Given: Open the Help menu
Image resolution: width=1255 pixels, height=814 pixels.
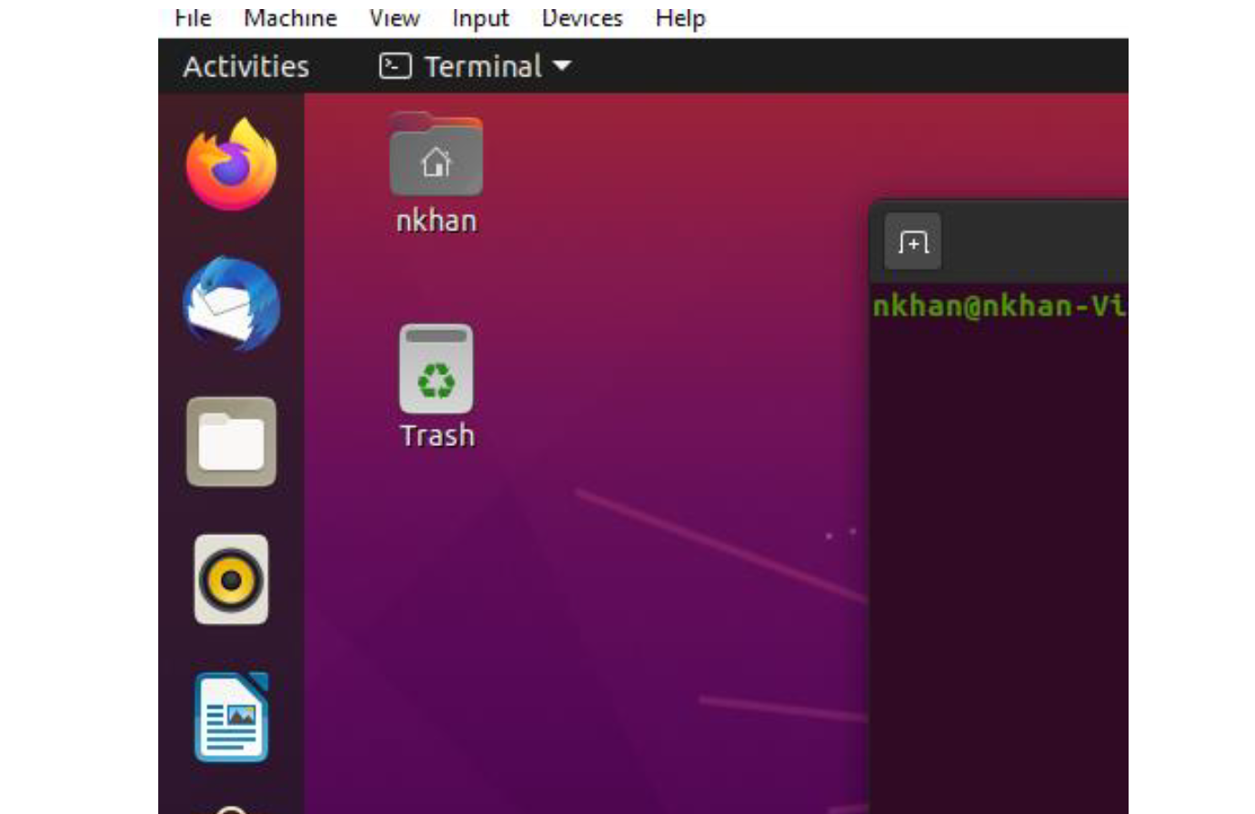Looking at the screenshot, I should (680, 18).
